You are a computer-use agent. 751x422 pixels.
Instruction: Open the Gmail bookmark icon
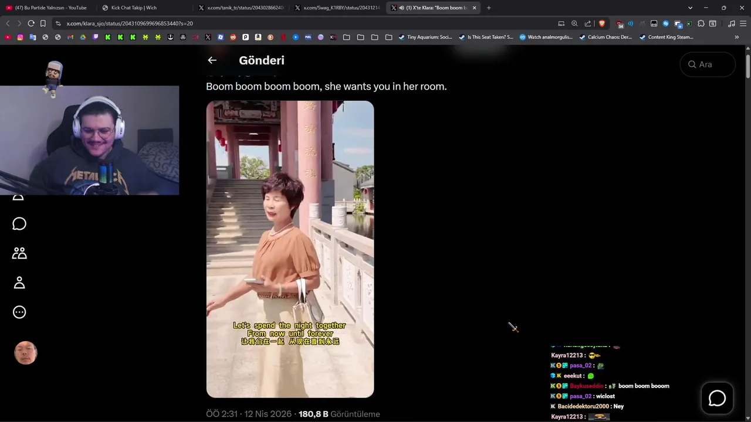pyautogui.click(x=70, y=37)
